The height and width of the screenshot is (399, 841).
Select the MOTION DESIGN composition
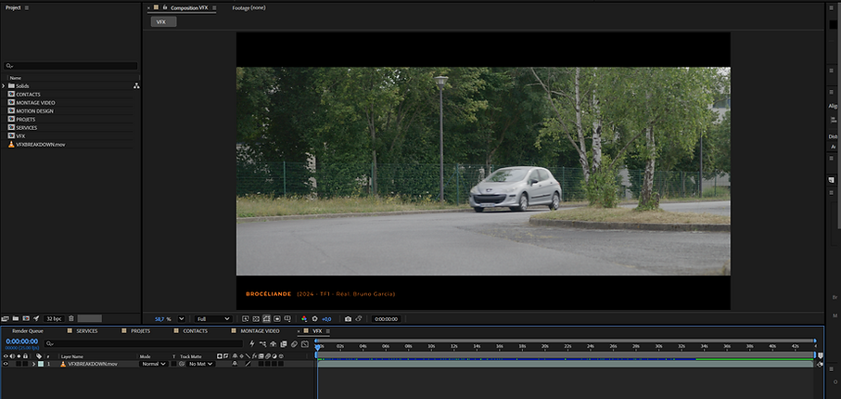[x=34, y=111]
